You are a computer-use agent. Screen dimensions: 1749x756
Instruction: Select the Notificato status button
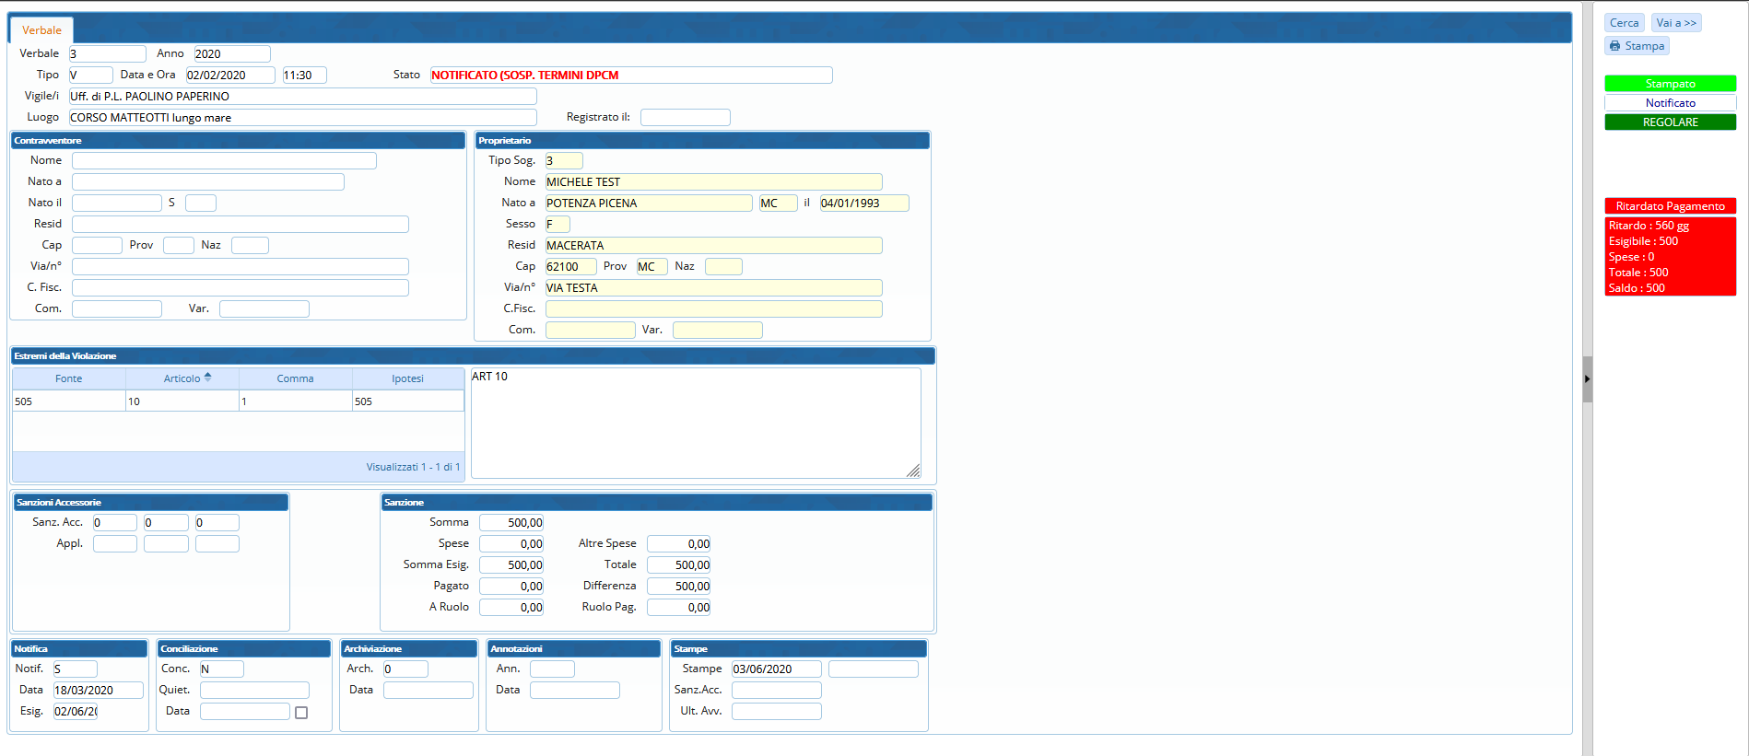[x=1670, y=103]
